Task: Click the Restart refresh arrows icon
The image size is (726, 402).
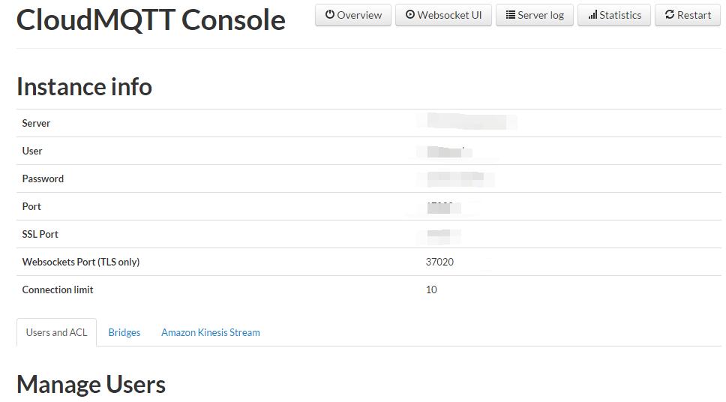Action: pos(670,15)
